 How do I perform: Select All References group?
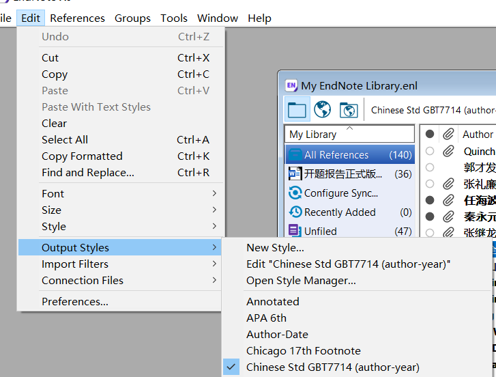(350, 154)
